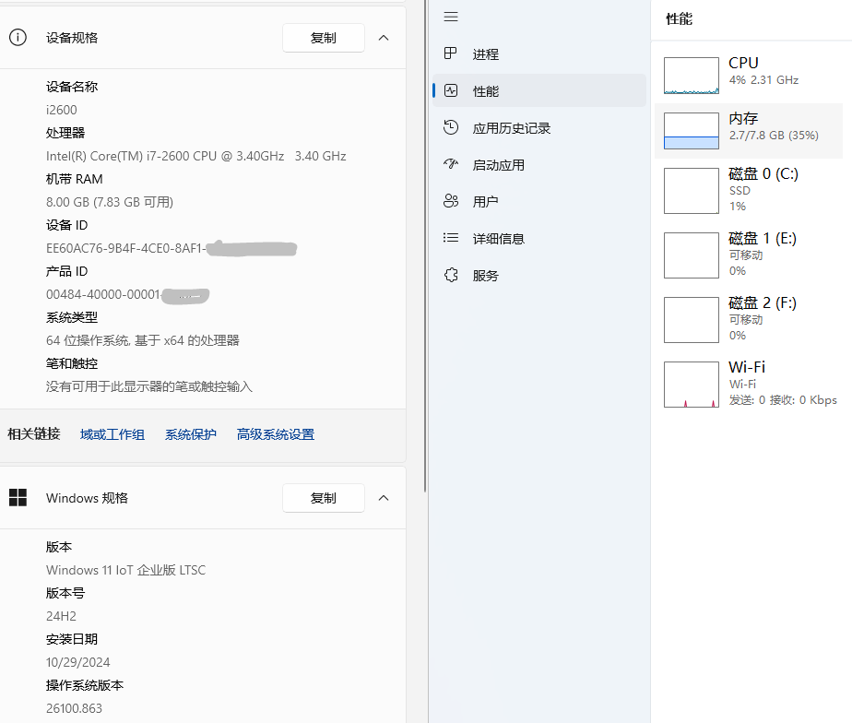Screen dimensions: 852x723
Task: Click the device specifications info icon
Action: pos(18,38)
